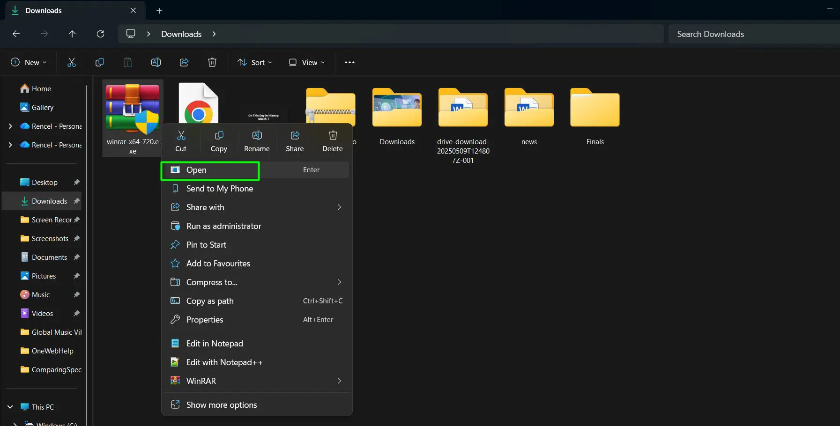Click the Copy icon above the file list
Screen dimensions: 840x426
point(99,62)
